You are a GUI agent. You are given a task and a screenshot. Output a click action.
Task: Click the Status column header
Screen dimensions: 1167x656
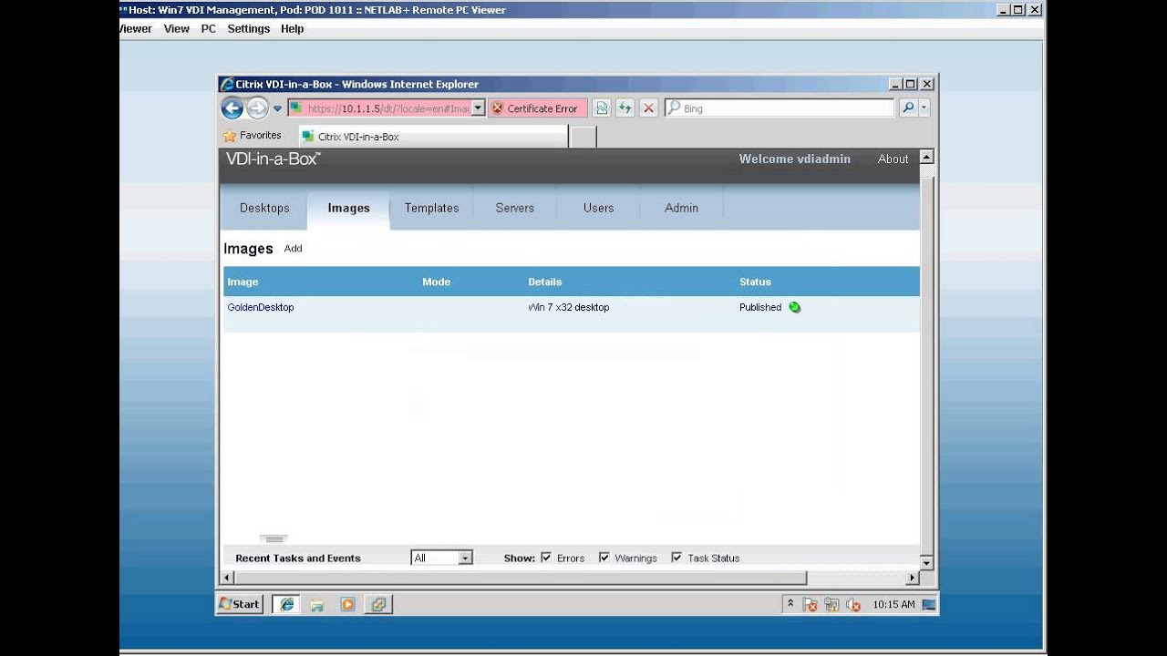755,282
